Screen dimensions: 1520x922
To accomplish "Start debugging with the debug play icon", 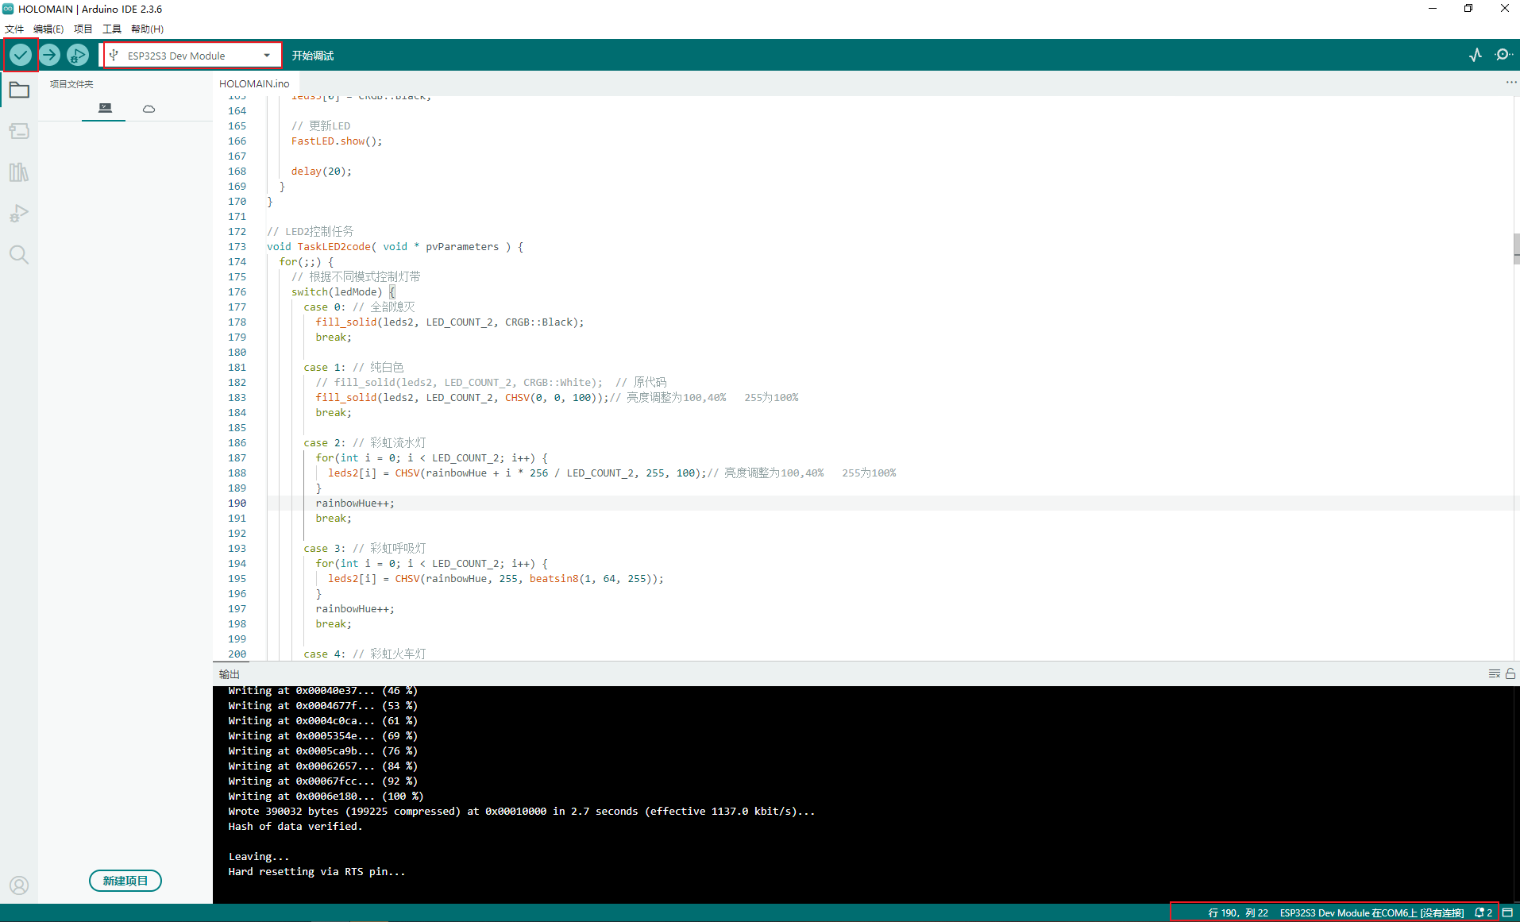I will (78, 55).
